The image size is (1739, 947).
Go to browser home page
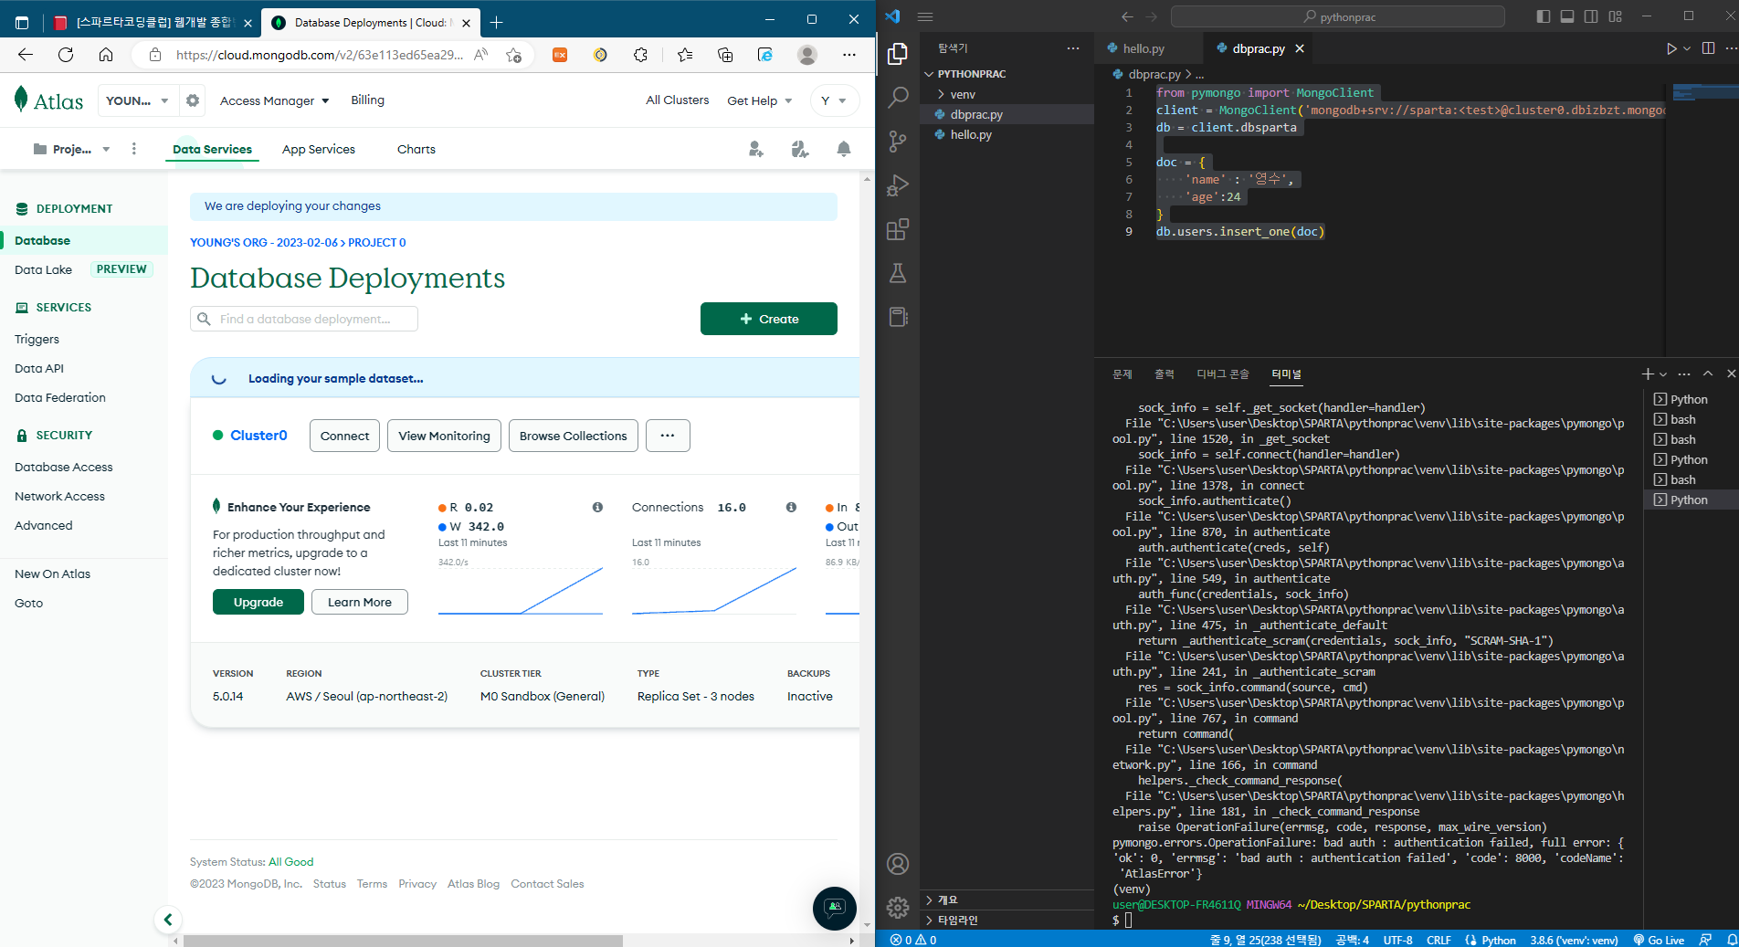click(x=106, y=55)
